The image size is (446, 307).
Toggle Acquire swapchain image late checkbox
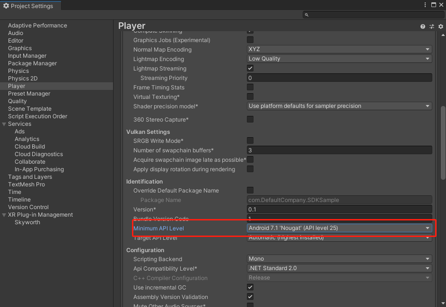tap(250, 159)
